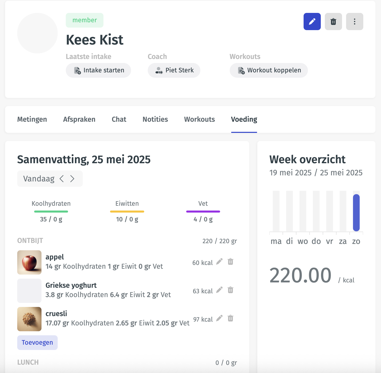The height and width of the screenshot is (373, 381).
Task: Switch to the Metingen tab
Action: point(32,119)
